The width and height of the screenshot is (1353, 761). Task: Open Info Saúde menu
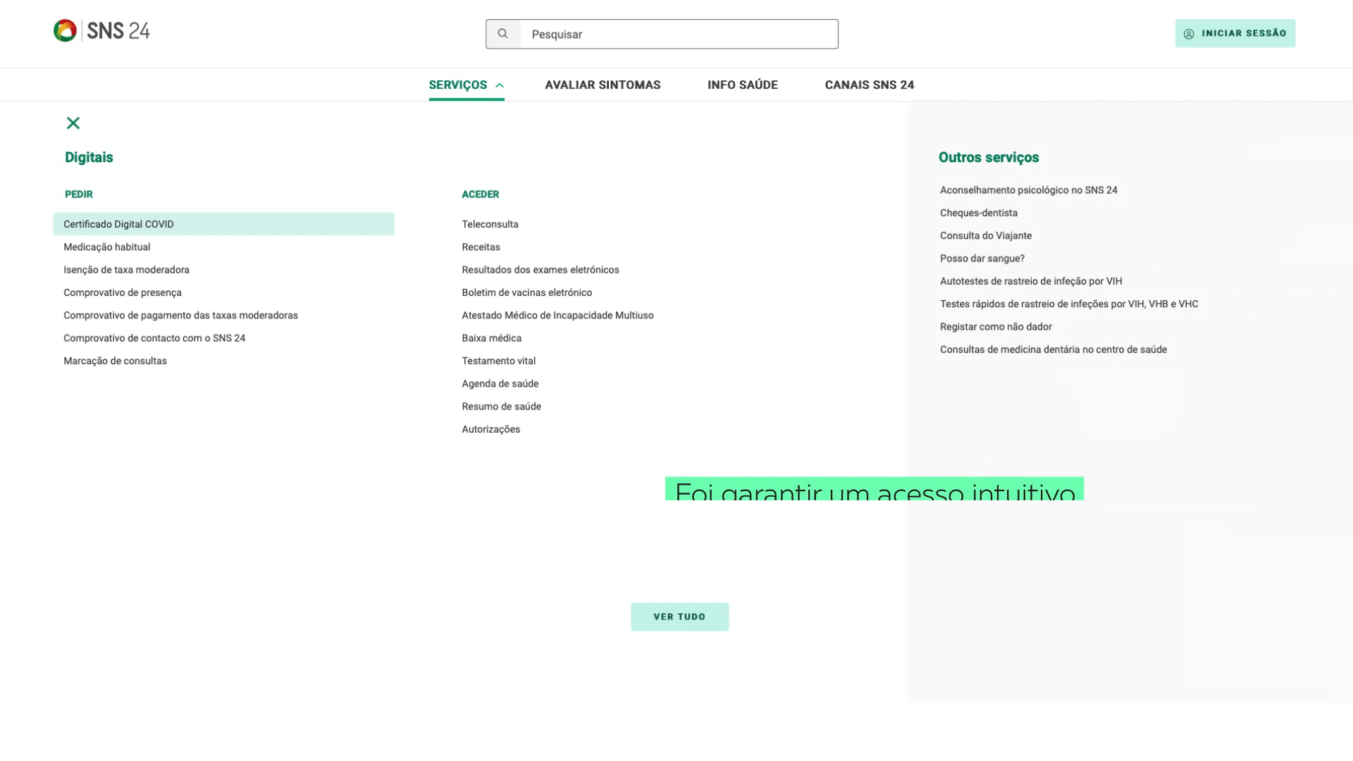click(x=742, y=85)
